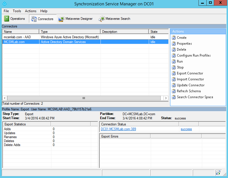Click the Properties action icon

click(x=173, y=44)
